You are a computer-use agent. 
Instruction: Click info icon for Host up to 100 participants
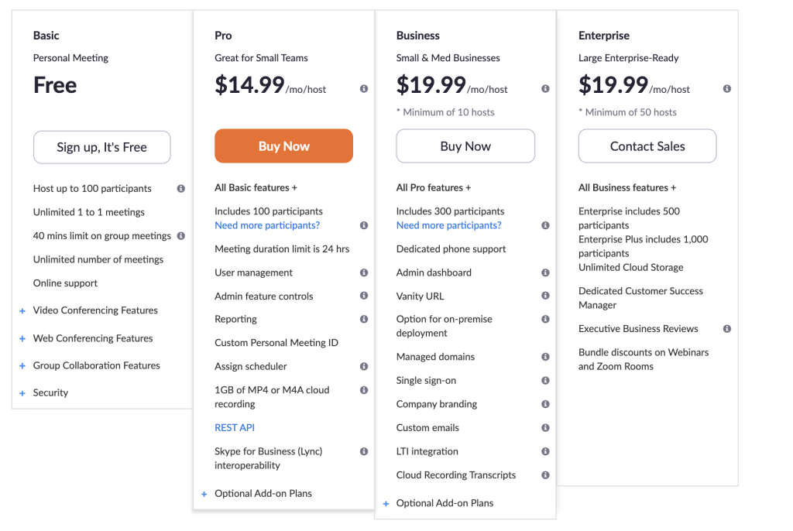click(x=180, y=188)
